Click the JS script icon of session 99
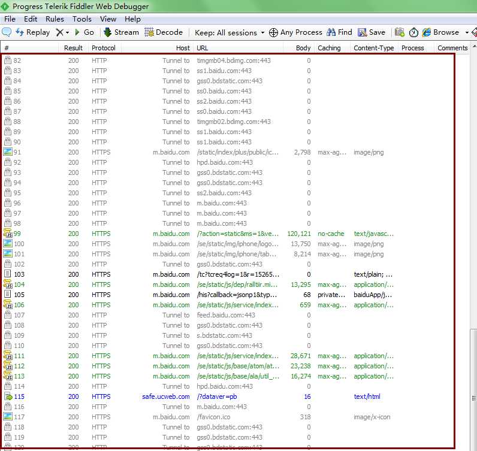The width and height of the screenshot is (477, 451). pos(8,233)
